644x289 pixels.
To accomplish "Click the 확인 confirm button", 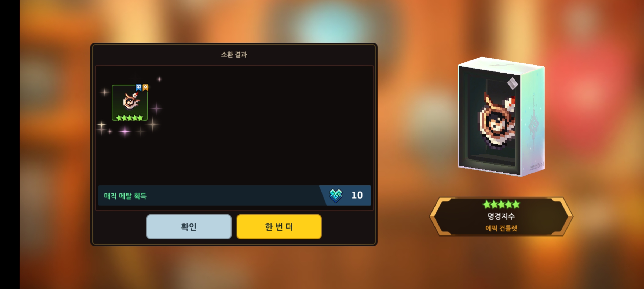I will click(189, 227).
